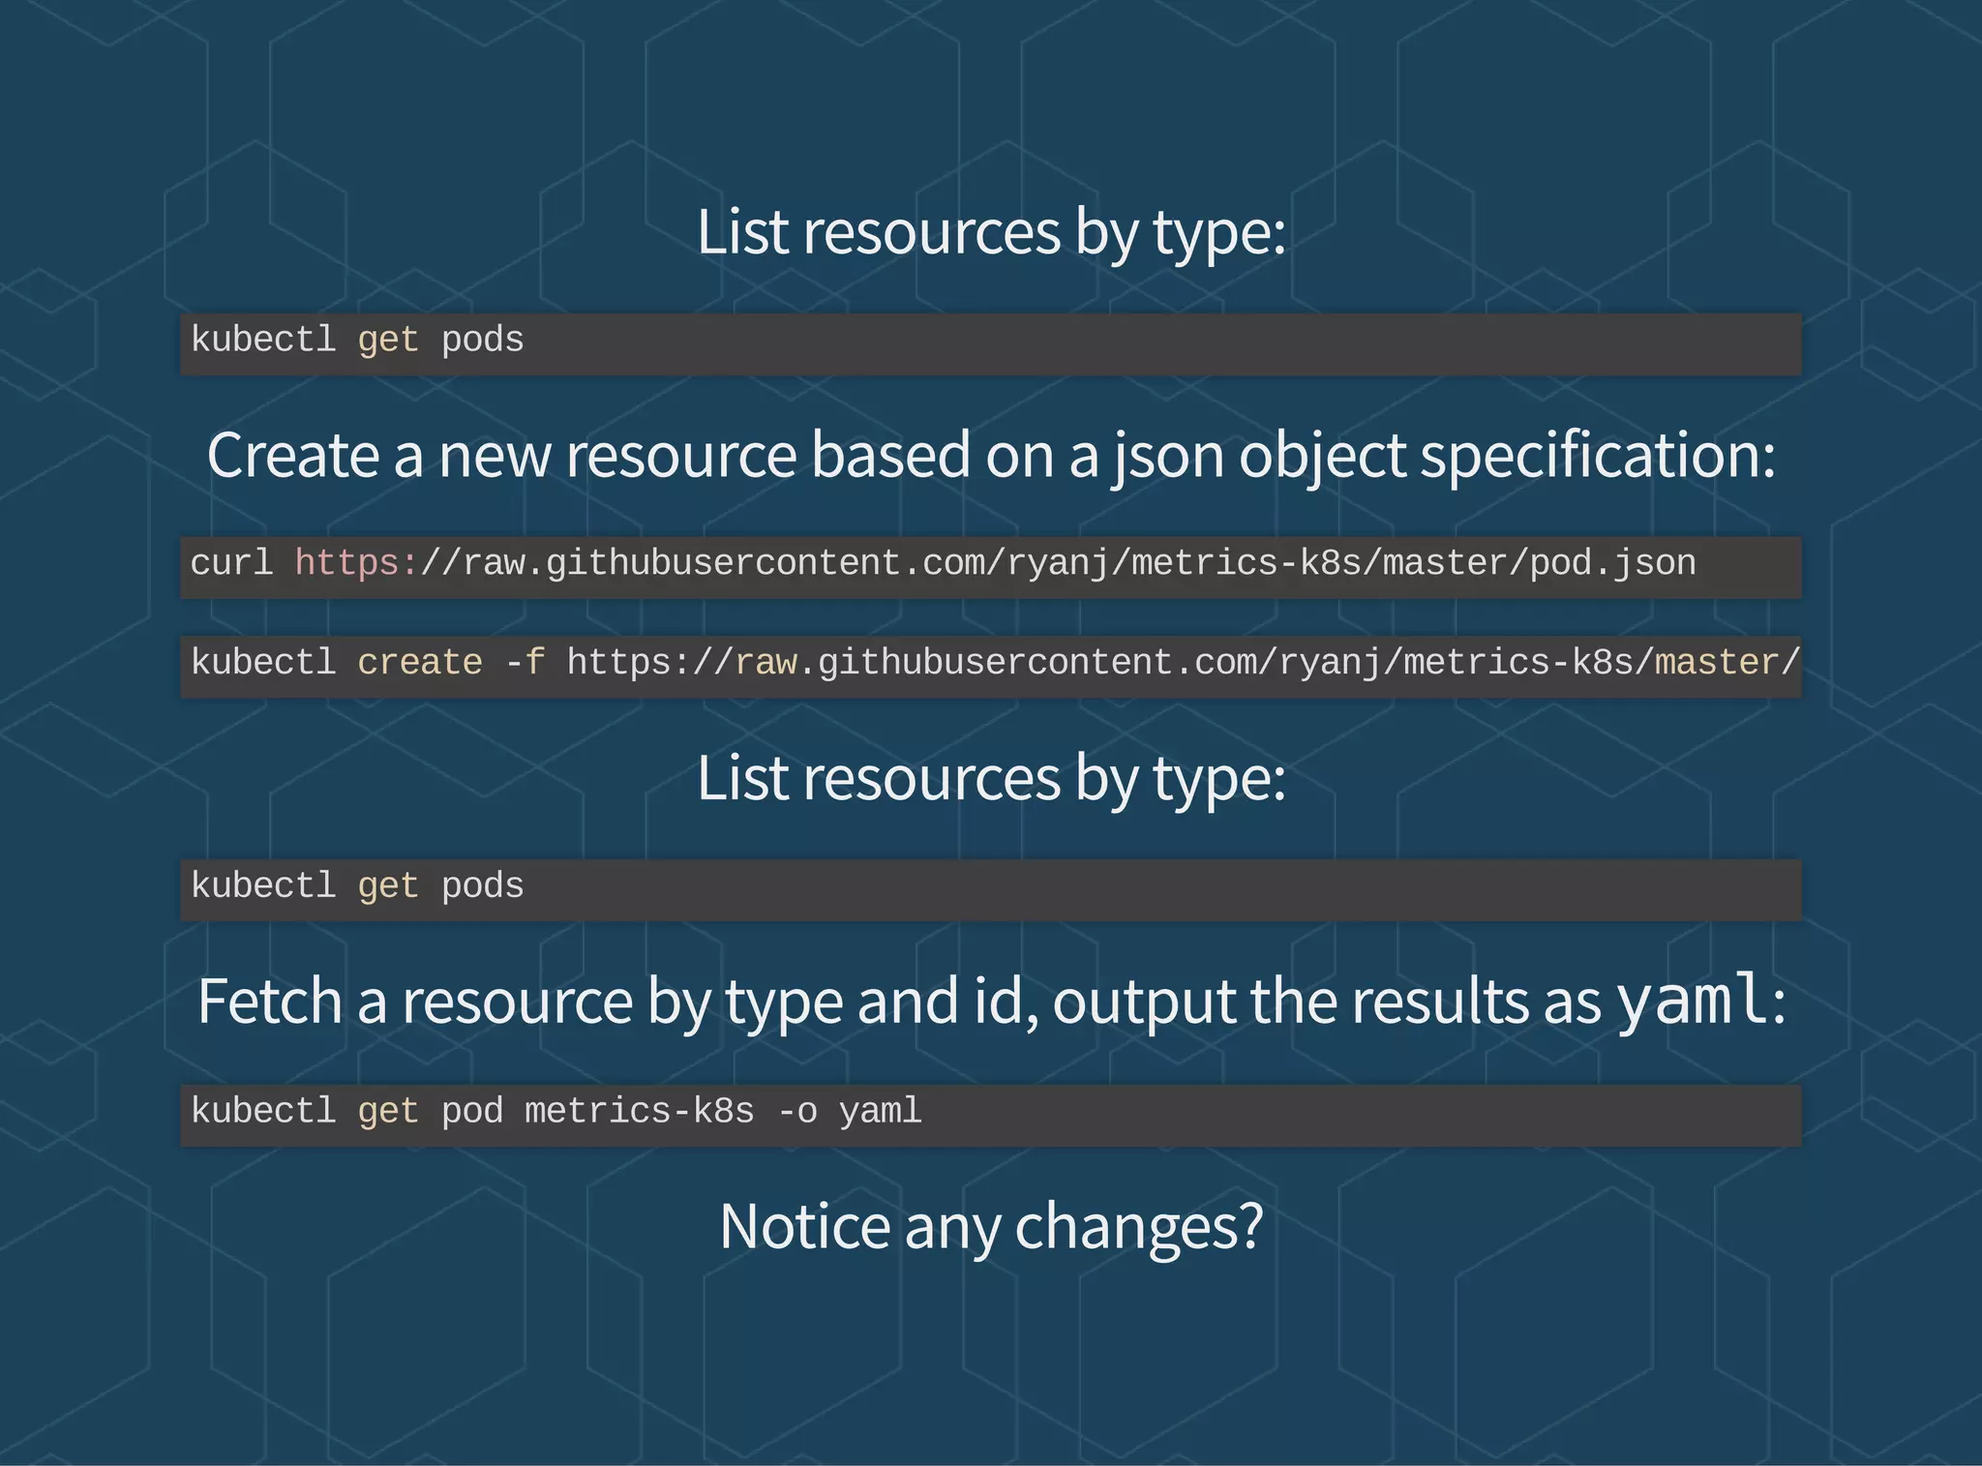The height and width of the screenshot is (1466, 1982).
Task: Click the "Create a new resource" heading
Action: click(x=991, y=455)
